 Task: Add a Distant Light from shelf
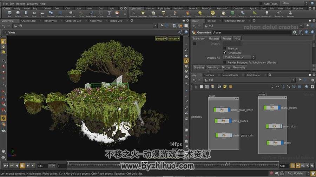click(x=200, y=14)
